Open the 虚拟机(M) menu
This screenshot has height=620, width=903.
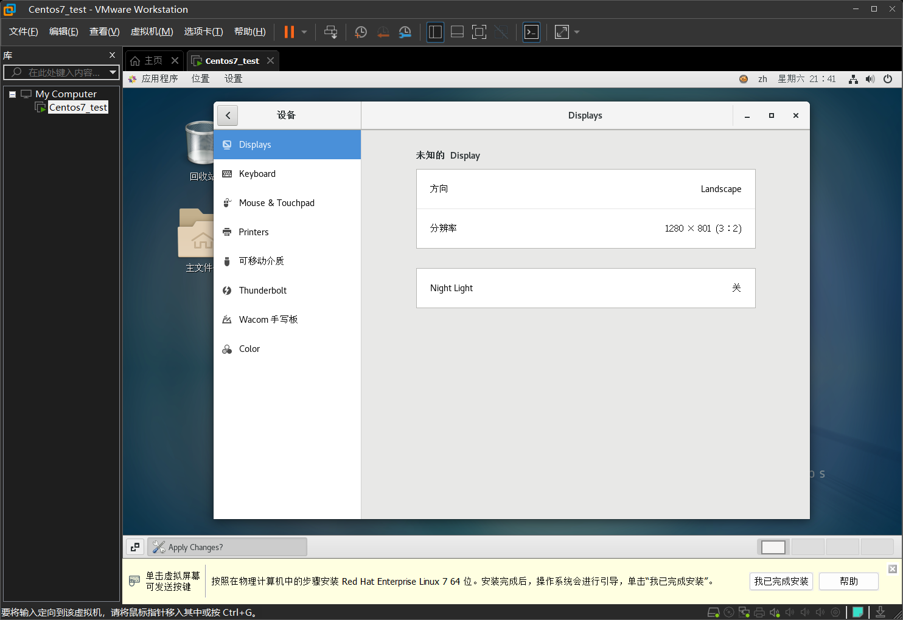[152, 32]
